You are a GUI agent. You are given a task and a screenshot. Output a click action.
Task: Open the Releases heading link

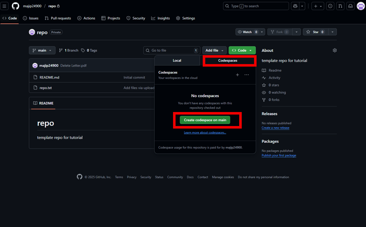pos(269,114)
